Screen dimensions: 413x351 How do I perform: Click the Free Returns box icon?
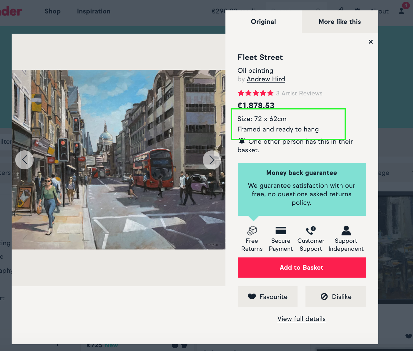(x=252, y=230)
